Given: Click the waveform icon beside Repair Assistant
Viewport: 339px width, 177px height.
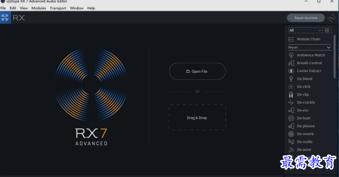Looking at the screenshot, I should [331, 18].
